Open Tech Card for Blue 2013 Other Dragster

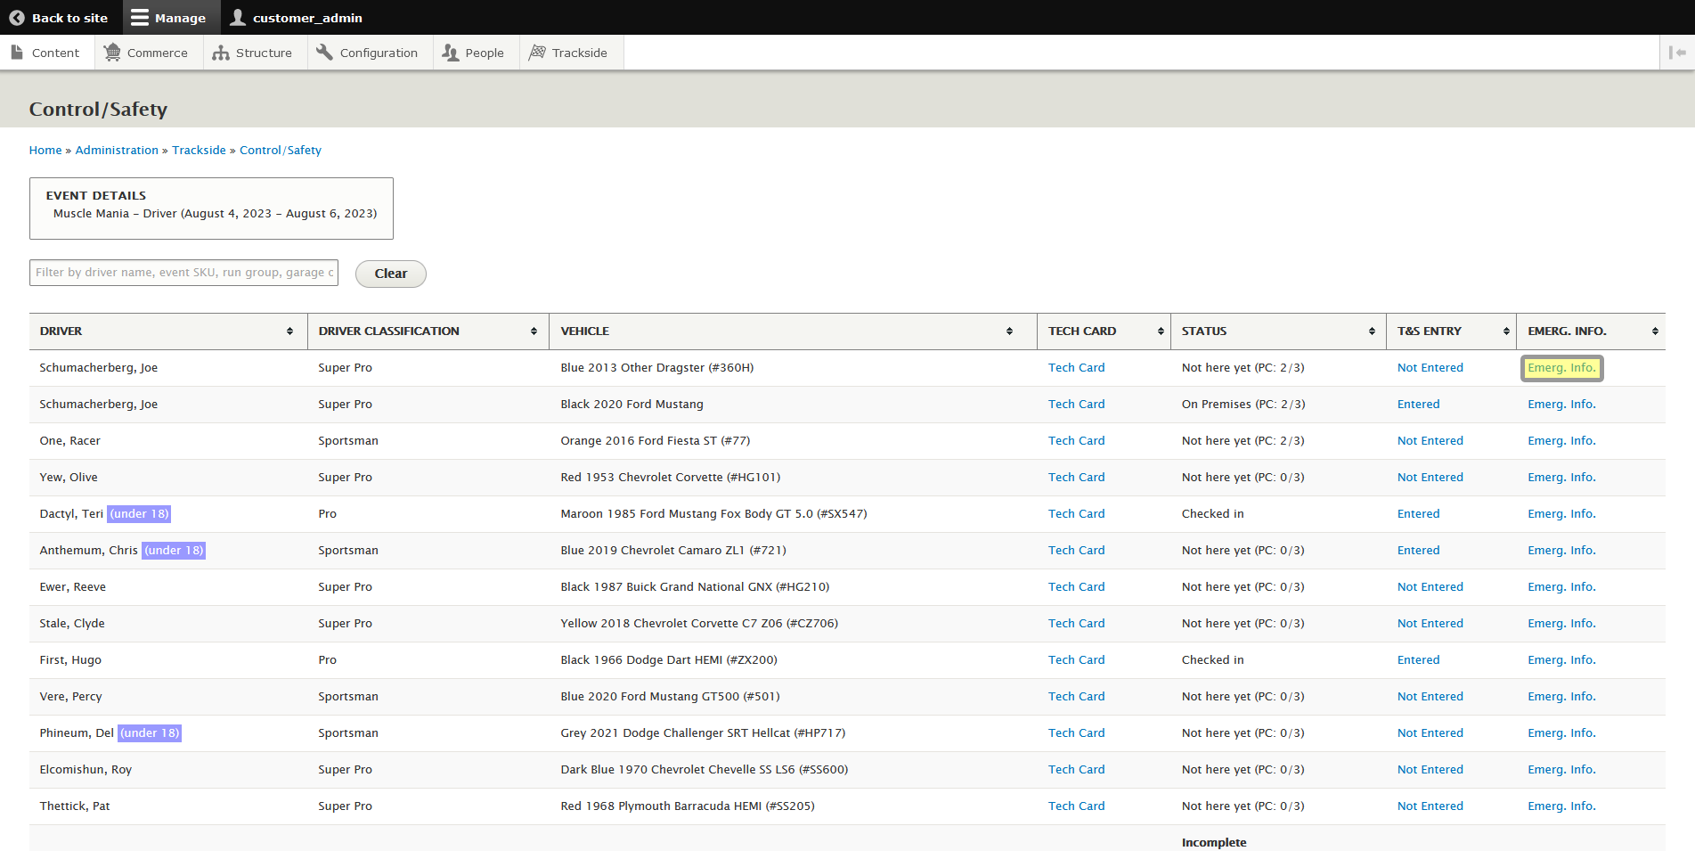[1076, 368]
